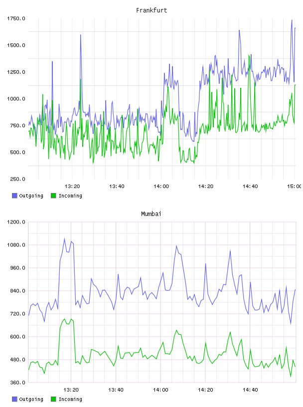
Task: Click the 960.0 y-axis label in Mumbai chart
Action: (17, 268)
